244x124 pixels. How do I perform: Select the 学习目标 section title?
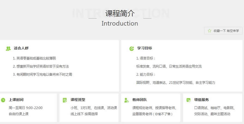pyautogui.click(x=144, y=48)
